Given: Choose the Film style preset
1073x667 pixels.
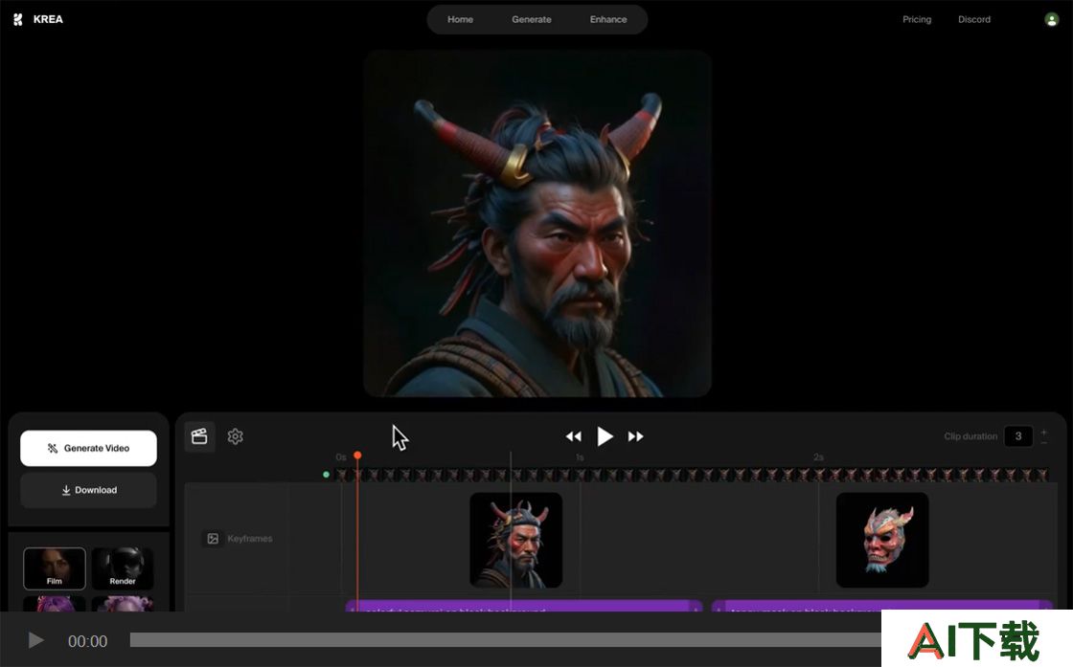Looking at the screenshot, I should [x=55, y=568].
